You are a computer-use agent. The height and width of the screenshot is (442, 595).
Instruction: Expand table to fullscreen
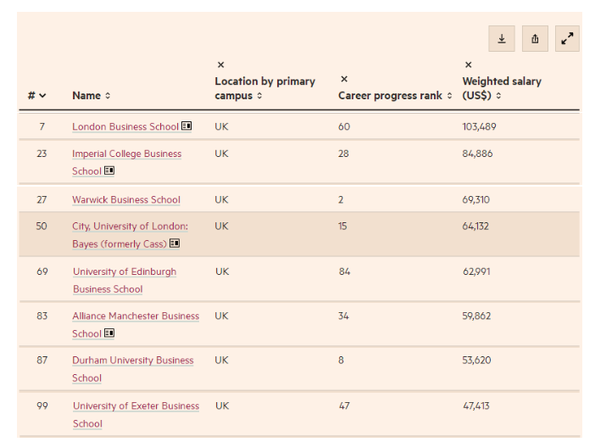pos(568,38)
